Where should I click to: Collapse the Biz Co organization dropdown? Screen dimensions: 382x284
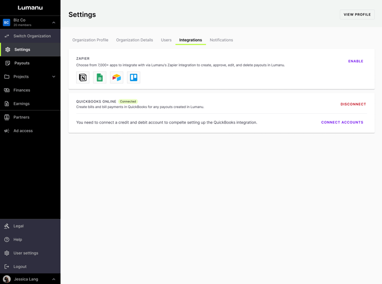[54, 23]
